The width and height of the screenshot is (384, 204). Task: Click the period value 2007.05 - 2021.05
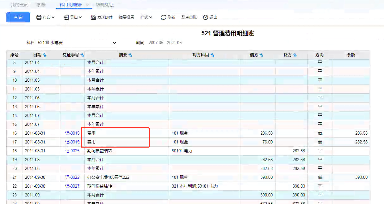pos(165,43)
